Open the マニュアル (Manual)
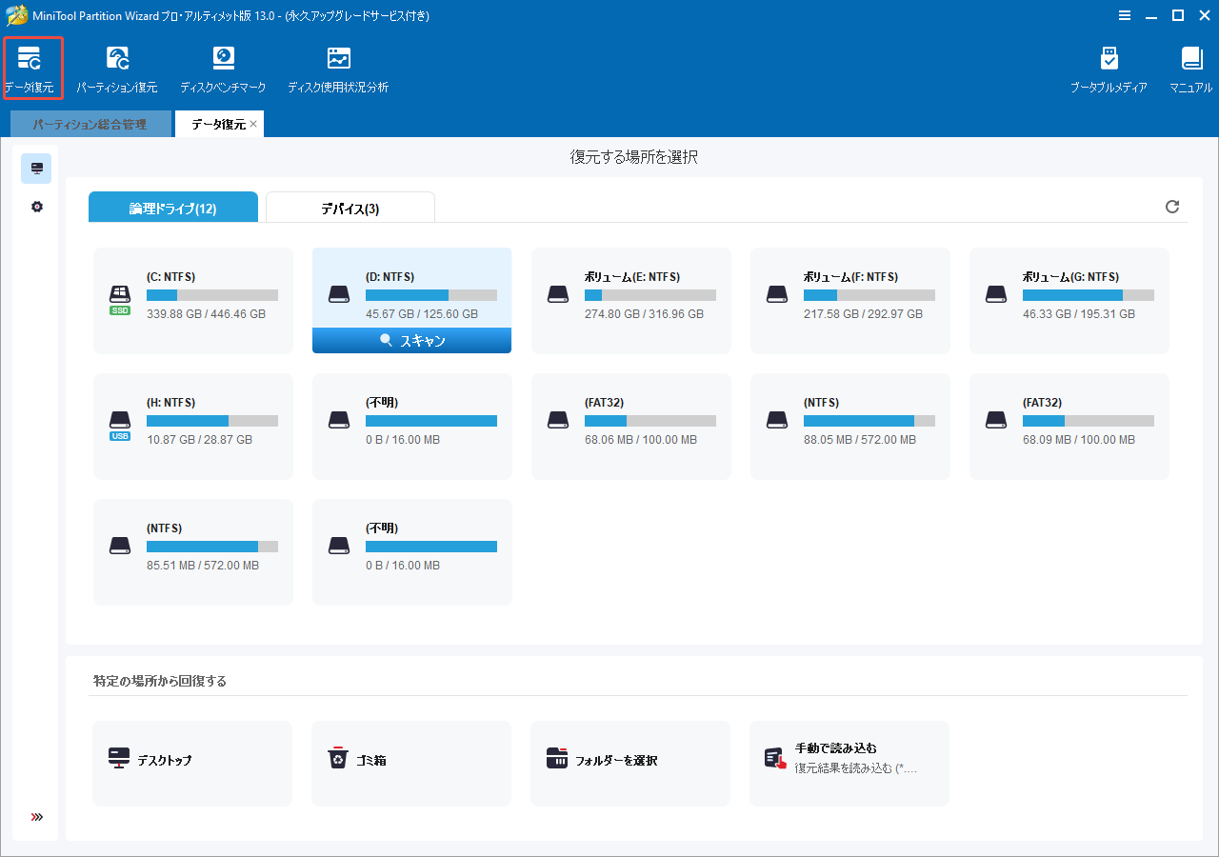 coord(1189,67)
